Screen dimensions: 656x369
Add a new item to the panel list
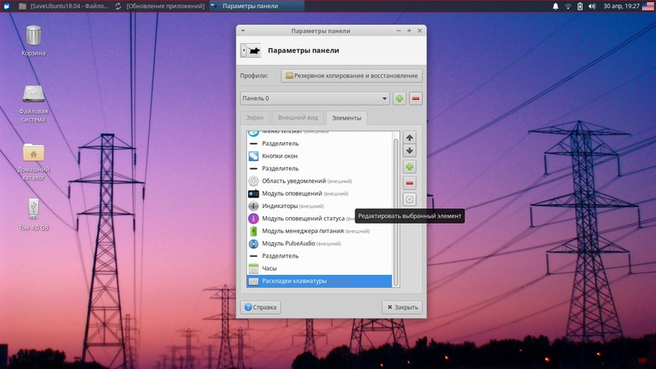point(410,167)
